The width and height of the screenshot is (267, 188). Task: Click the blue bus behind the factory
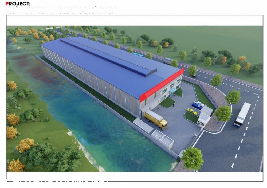(x=138, y=55)
